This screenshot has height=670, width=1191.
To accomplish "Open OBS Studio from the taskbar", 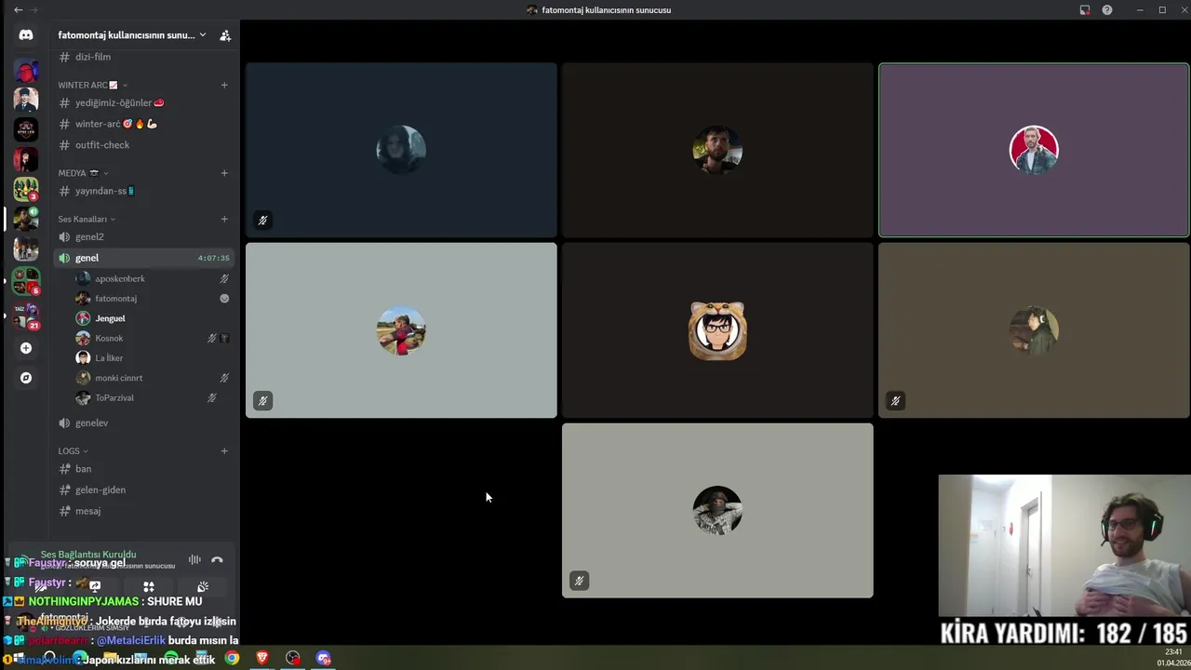I will point(293,658).
